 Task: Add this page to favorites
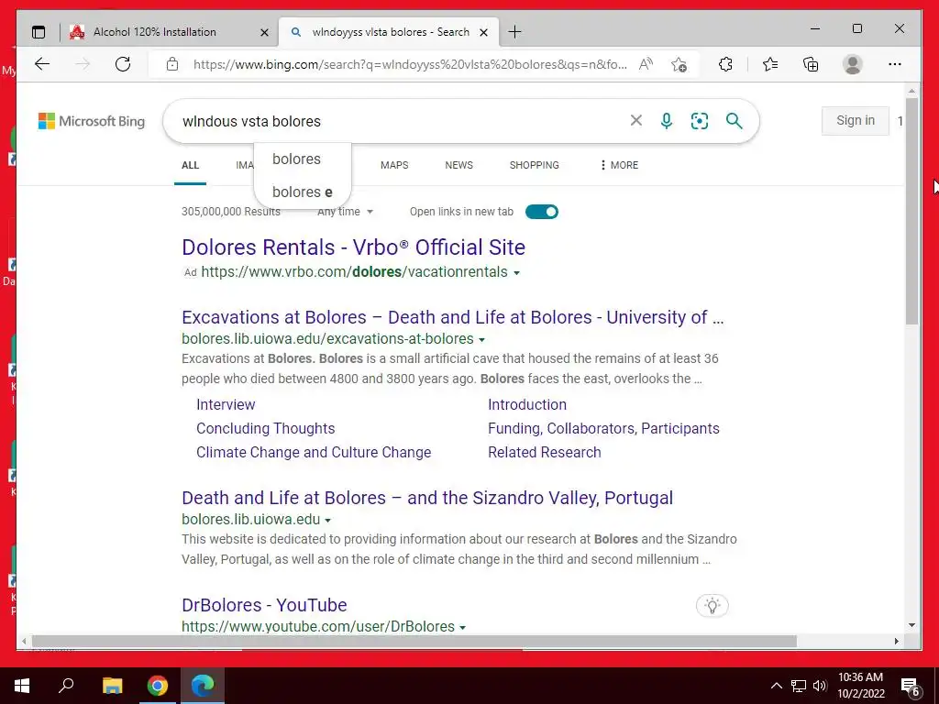(679, 64)
